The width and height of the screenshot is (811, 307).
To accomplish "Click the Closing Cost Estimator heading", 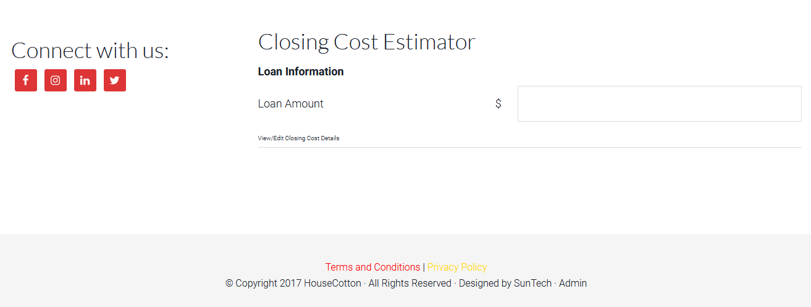I will pyautogui.click(x=366, y=42).
